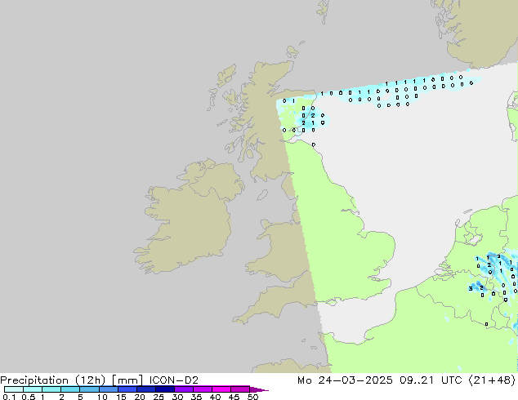Click the legend value '10'
This screenshot has width=518, height=400.
102,397
